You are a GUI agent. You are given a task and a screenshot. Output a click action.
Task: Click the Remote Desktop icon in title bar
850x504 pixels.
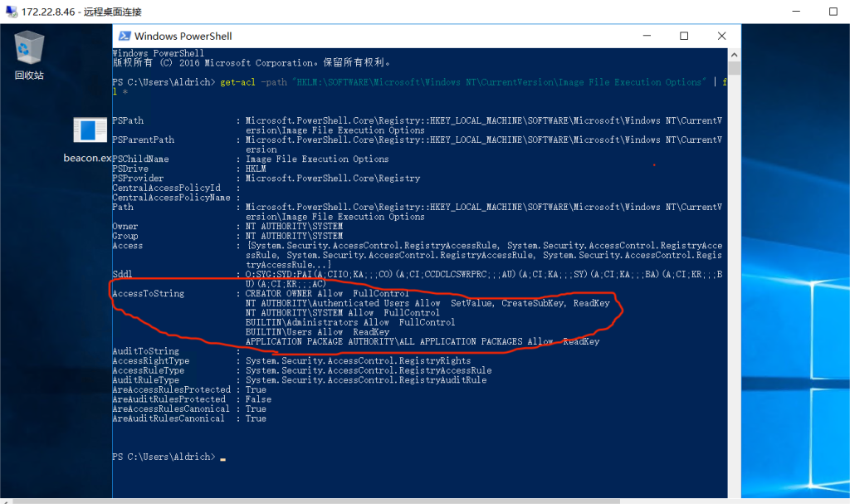(10, 12)
